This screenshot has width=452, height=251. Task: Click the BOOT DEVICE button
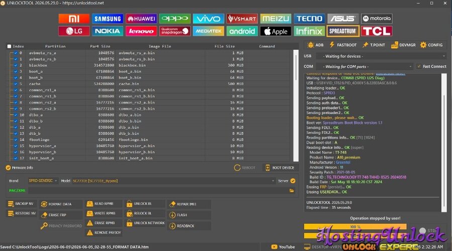[x=280, y=168]
